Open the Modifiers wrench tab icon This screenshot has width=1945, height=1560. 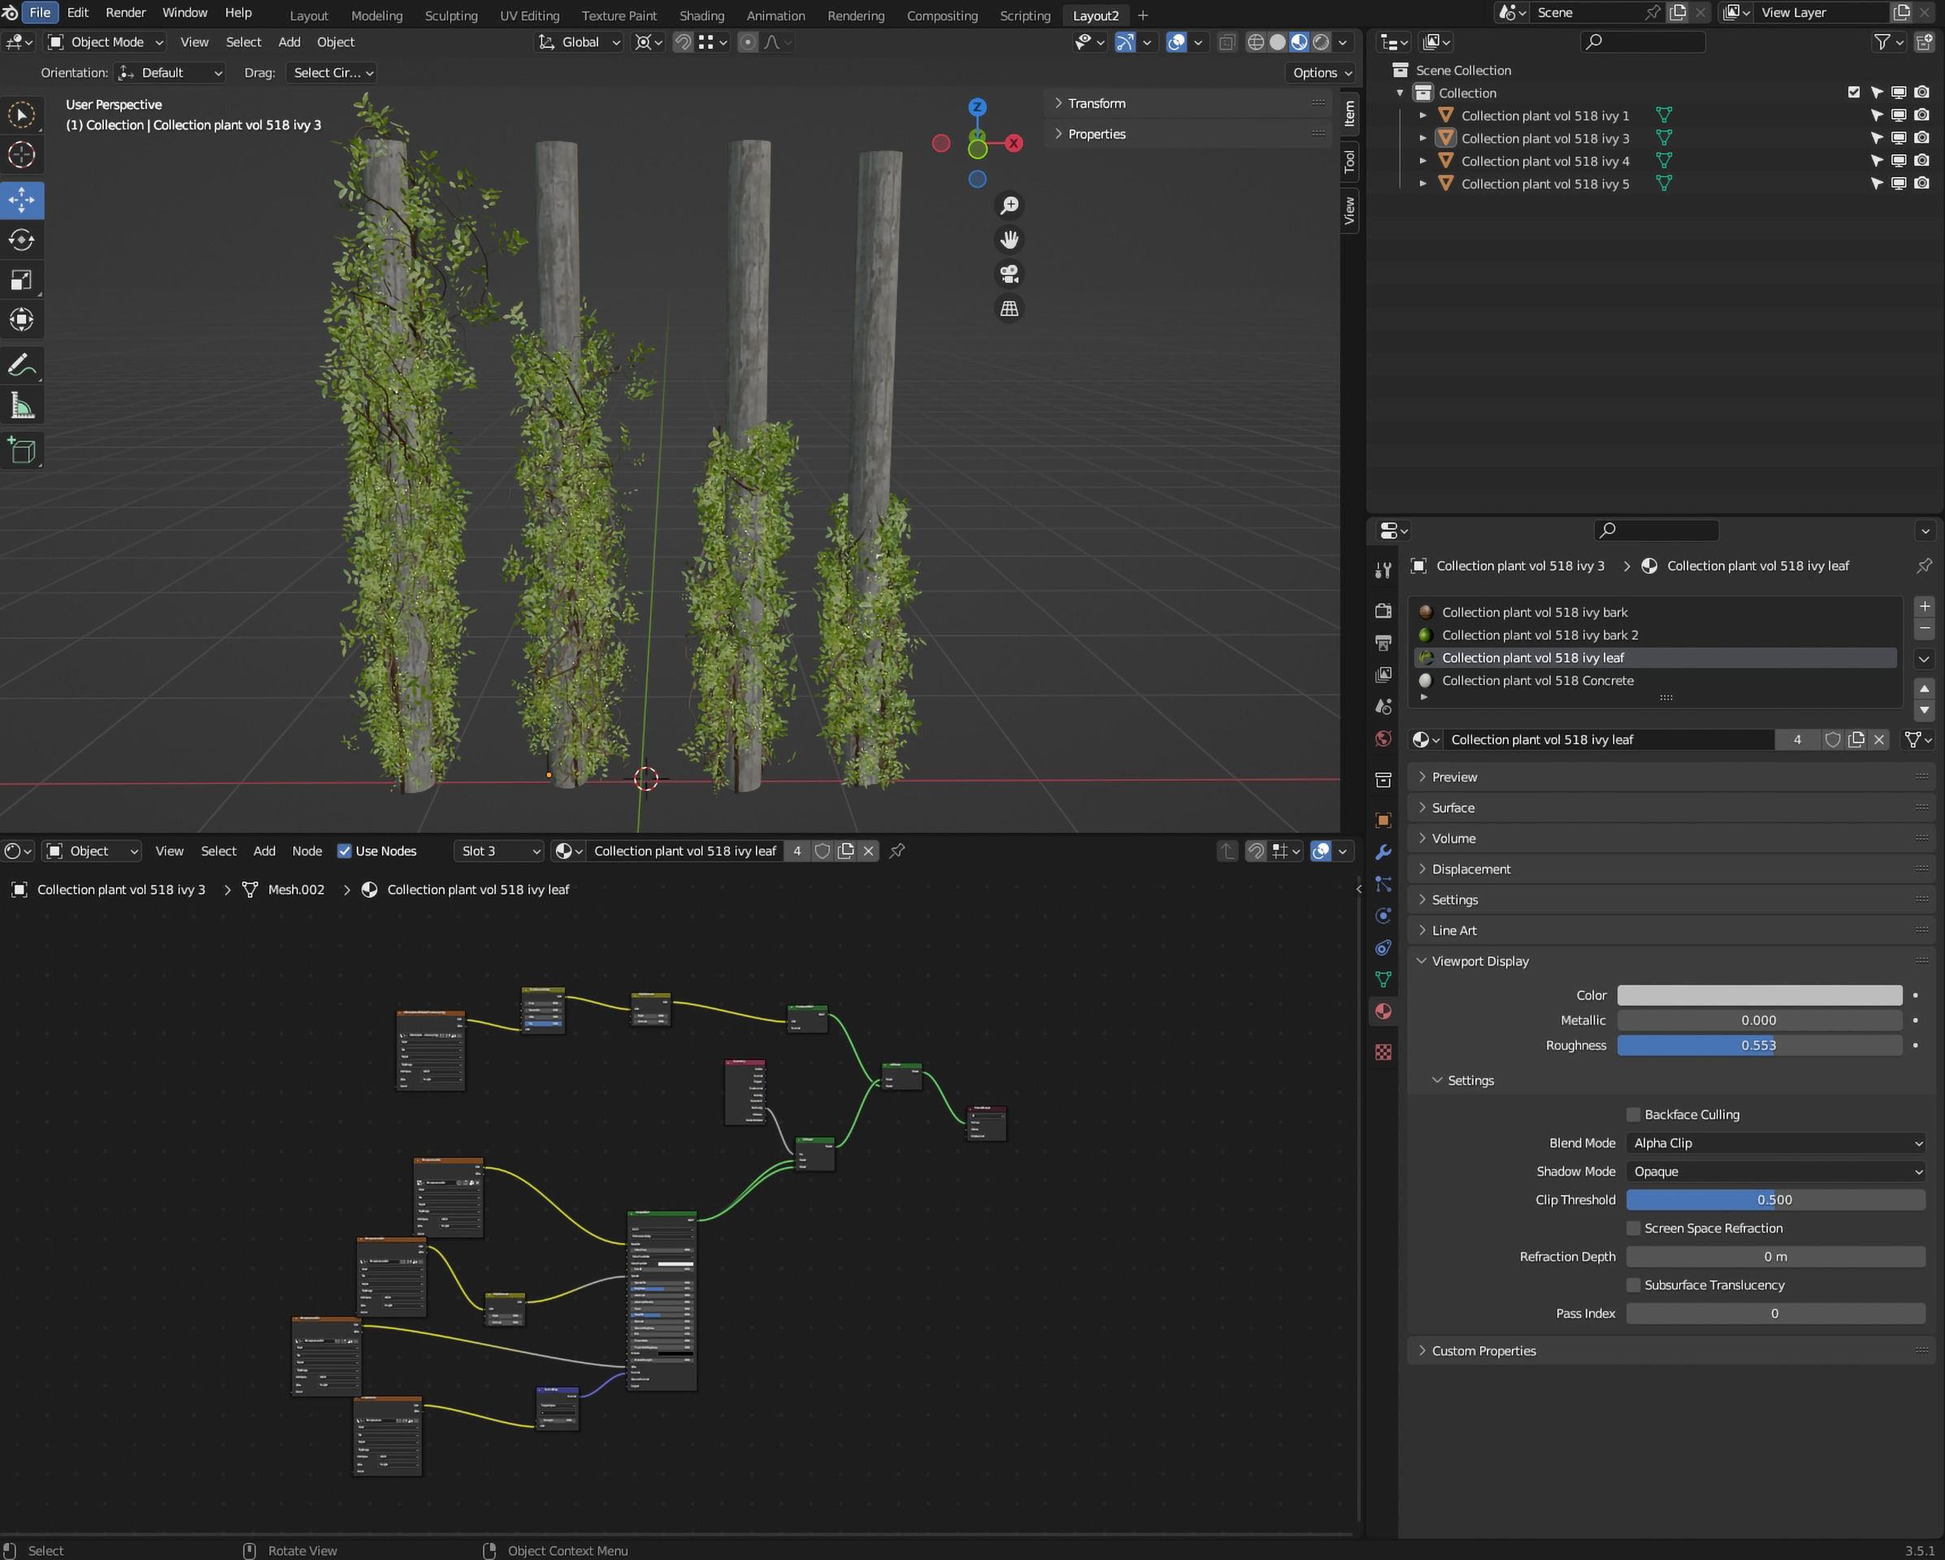tap(1383, 852)
